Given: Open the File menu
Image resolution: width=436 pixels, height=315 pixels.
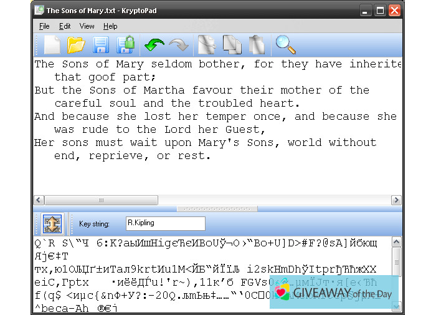Looking at the screenshot, I should coord(44,26).
